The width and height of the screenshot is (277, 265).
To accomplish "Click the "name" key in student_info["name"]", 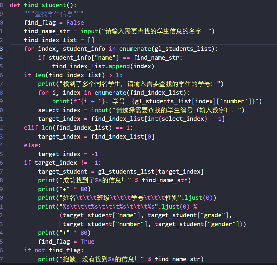I will [x=105, y=58].
